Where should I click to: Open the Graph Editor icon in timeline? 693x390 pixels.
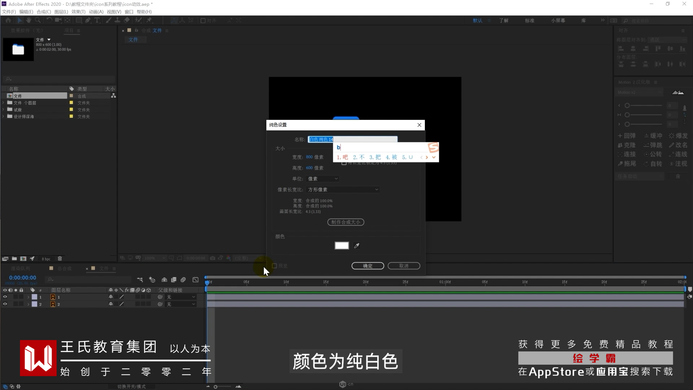pyautogui.click(x=195, y=279)
